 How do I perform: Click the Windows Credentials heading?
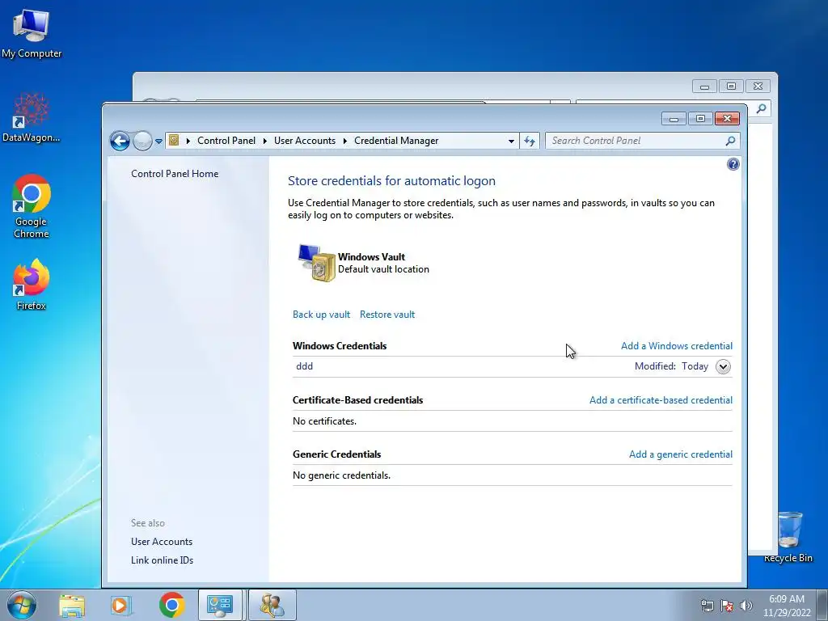(x=340, y=346)
